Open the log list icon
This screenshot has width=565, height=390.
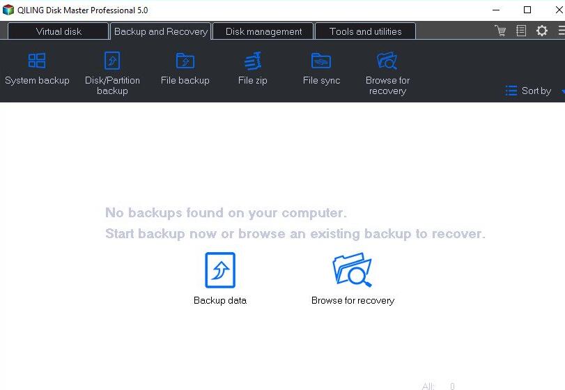pyautogui.click(x=521, y=31)
